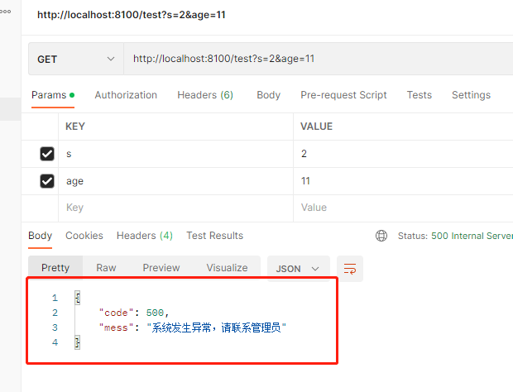Screen dimensions: 513x392
Task: Open the JSON format dropdown
Action: click(298, 269)
